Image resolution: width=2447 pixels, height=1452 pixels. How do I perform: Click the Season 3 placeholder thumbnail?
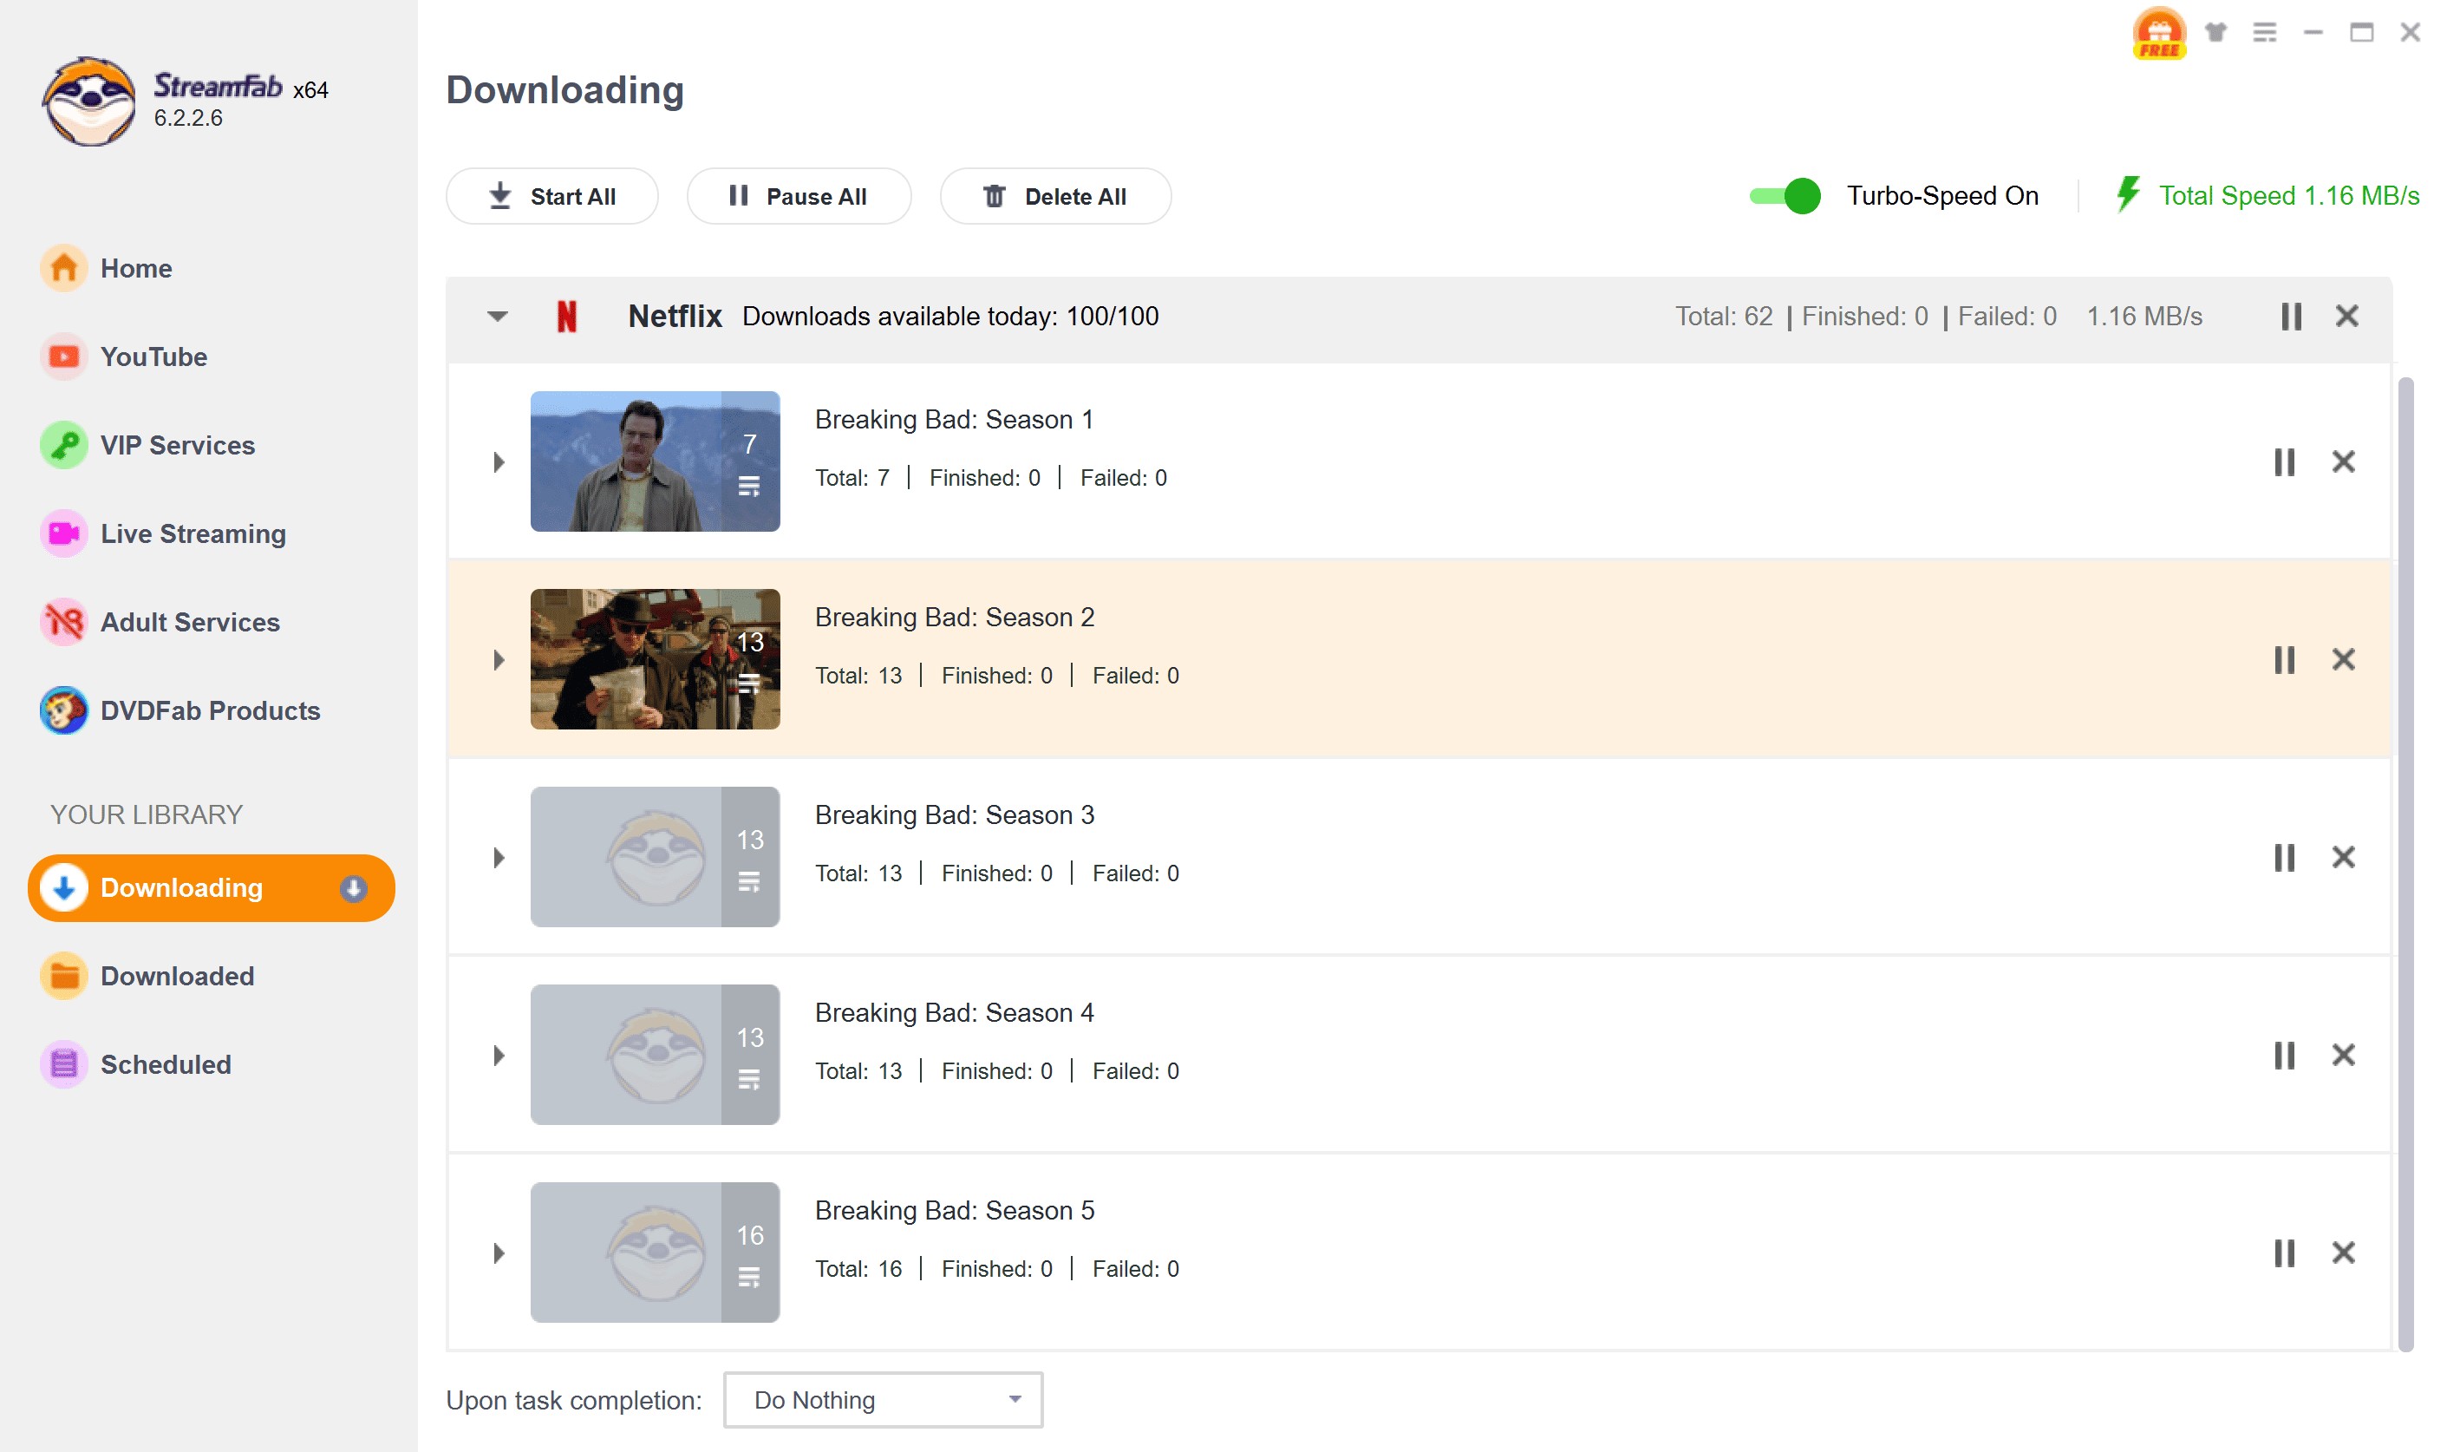pos(655,857)
